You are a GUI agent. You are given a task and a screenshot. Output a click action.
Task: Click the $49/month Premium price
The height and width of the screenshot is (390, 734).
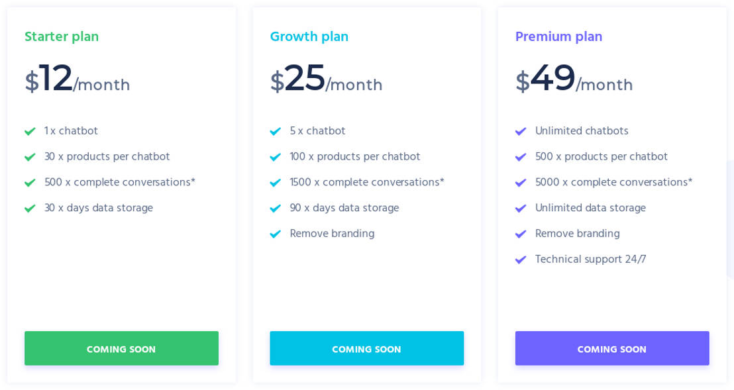pyautogui.click(x=574, y=80)
